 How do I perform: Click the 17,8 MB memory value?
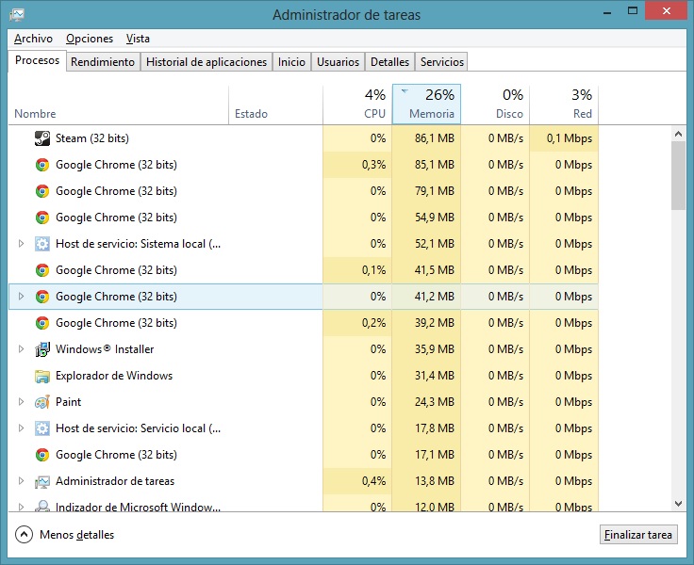point(434,428)
